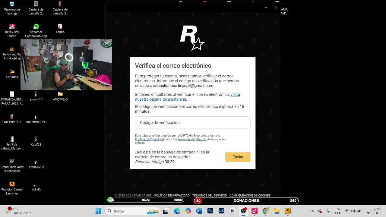Viewport: 386px width, 217px height.
Task: Show hidden system tray icons
Action: pos(312,211)
